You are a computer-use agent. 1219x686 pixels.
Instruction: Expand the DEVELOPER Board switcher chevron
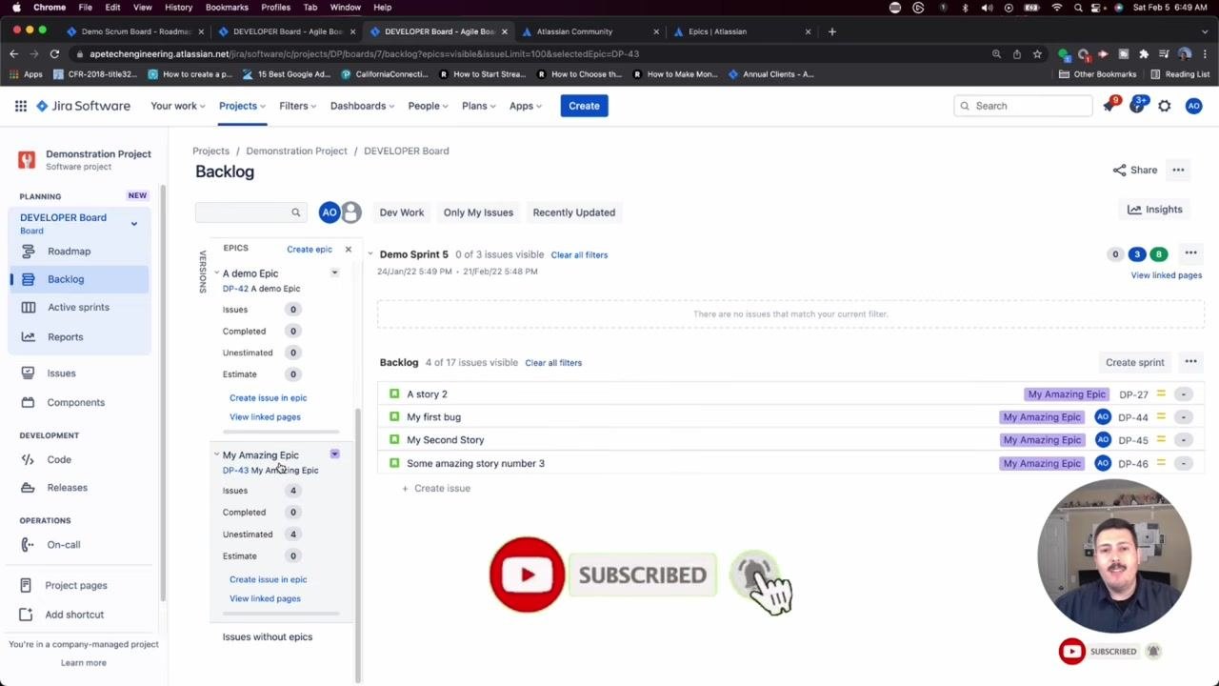tap(134, 224)
